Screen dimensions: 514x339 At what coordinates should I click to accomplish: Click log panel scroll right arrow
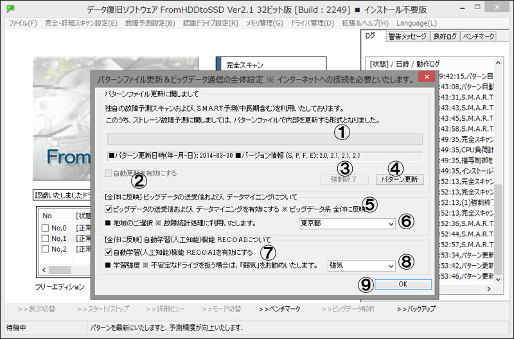[489, 288]
